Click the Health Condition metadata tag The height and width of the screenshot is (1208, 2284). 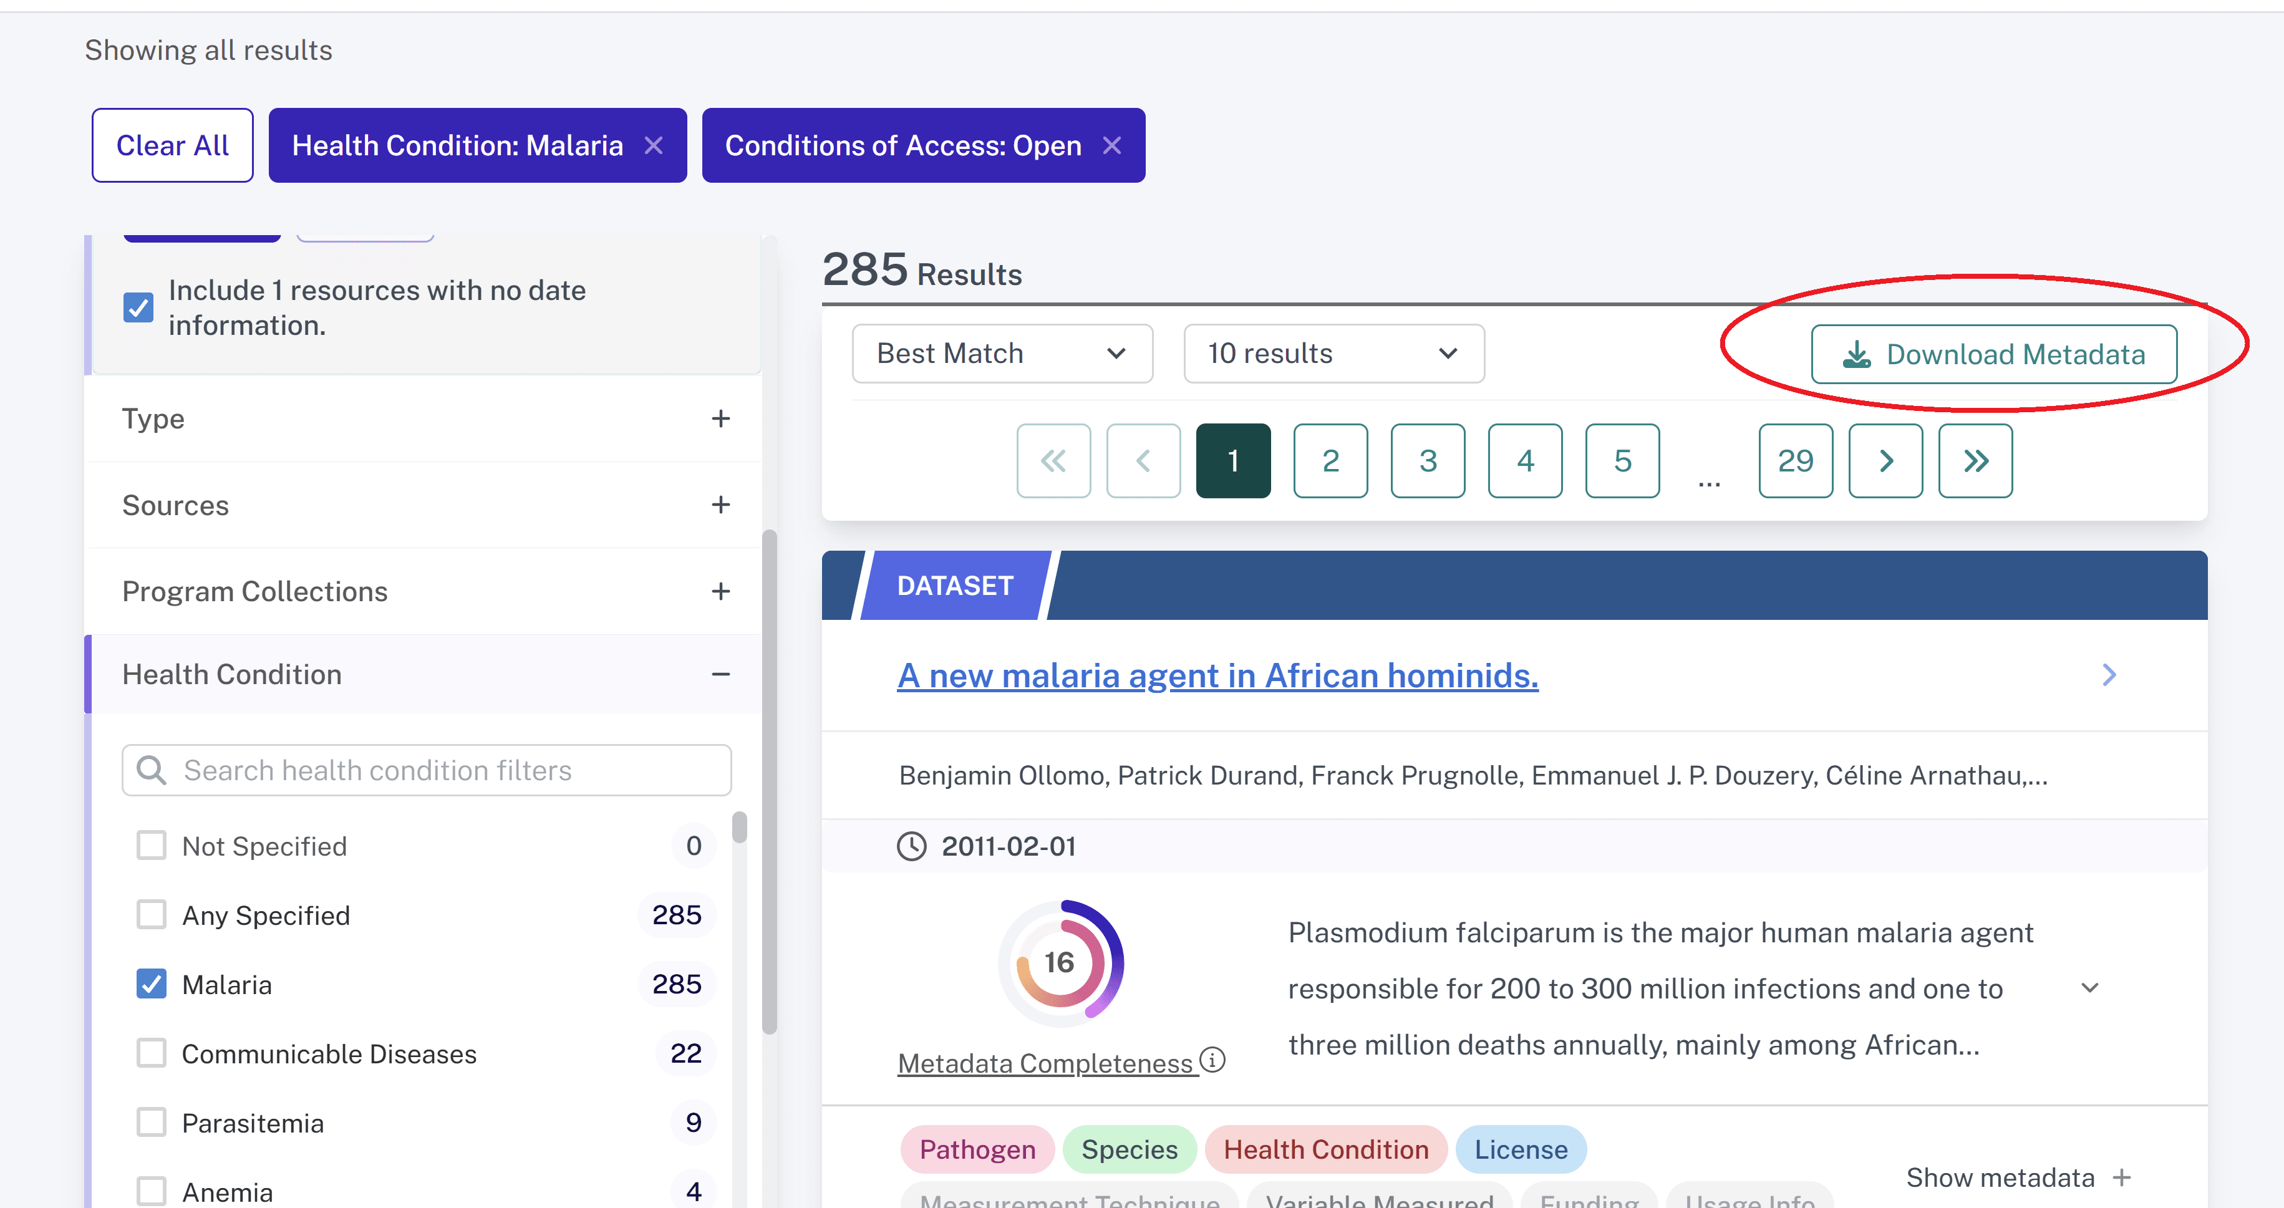coord(1325,1149)
